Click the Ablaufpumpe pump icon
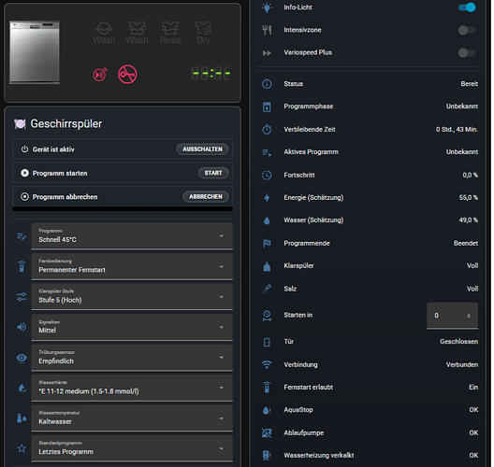 coord(267,433)
